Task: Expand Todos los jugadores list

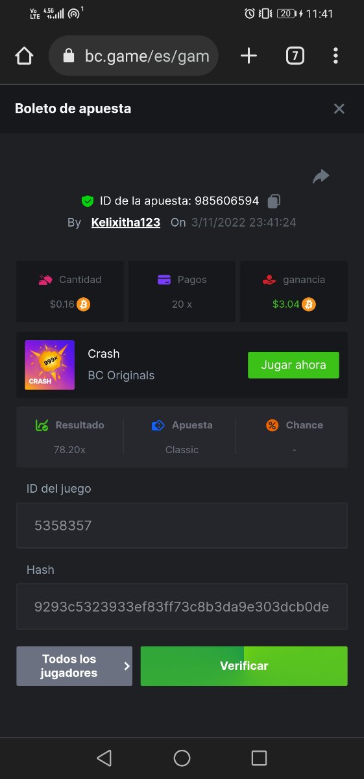Action: pos(74,666)
